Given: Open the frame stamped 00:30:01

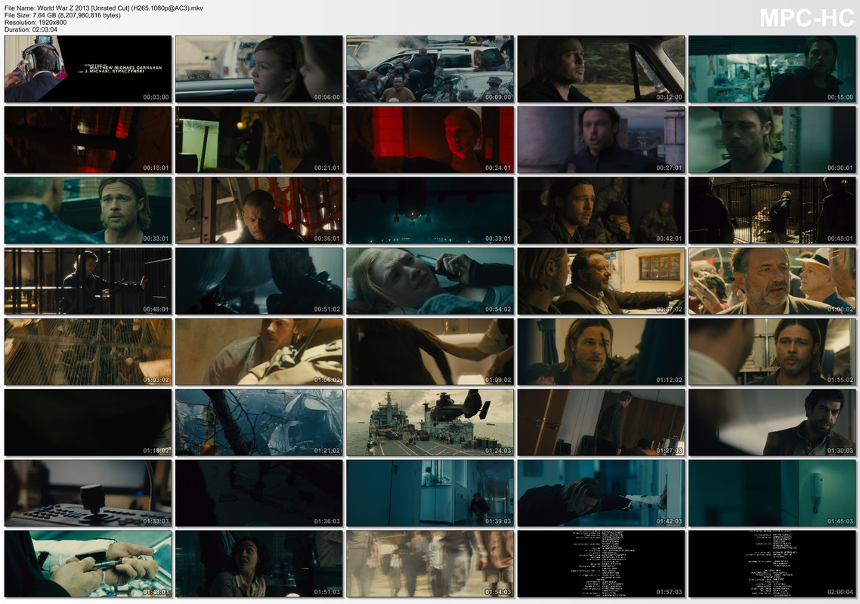Looking at the screenshot, I should [x=772, y=140].
